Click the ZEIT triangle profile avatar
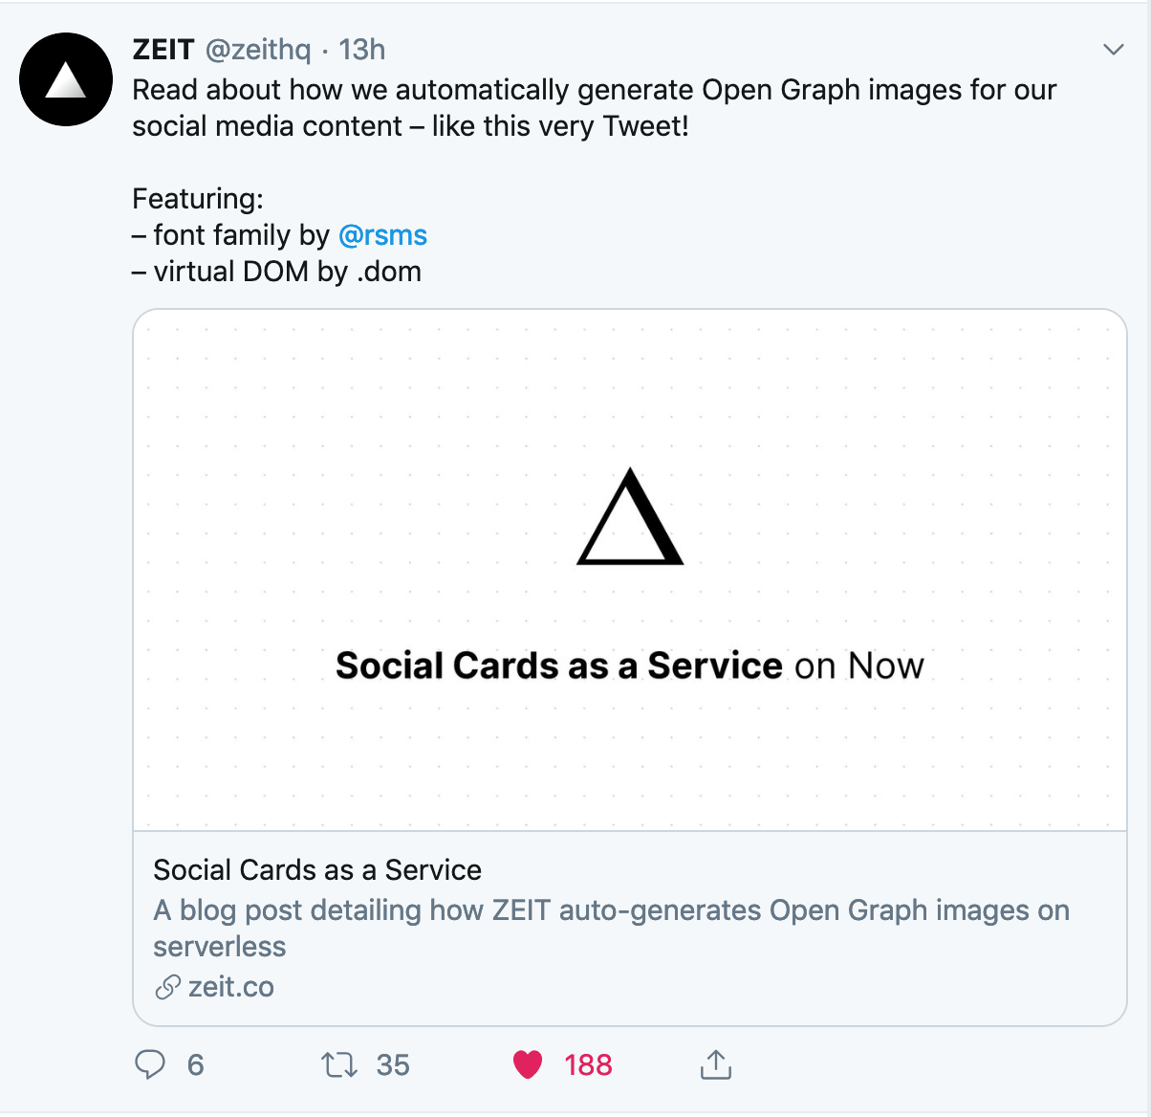 click(66, 79)
